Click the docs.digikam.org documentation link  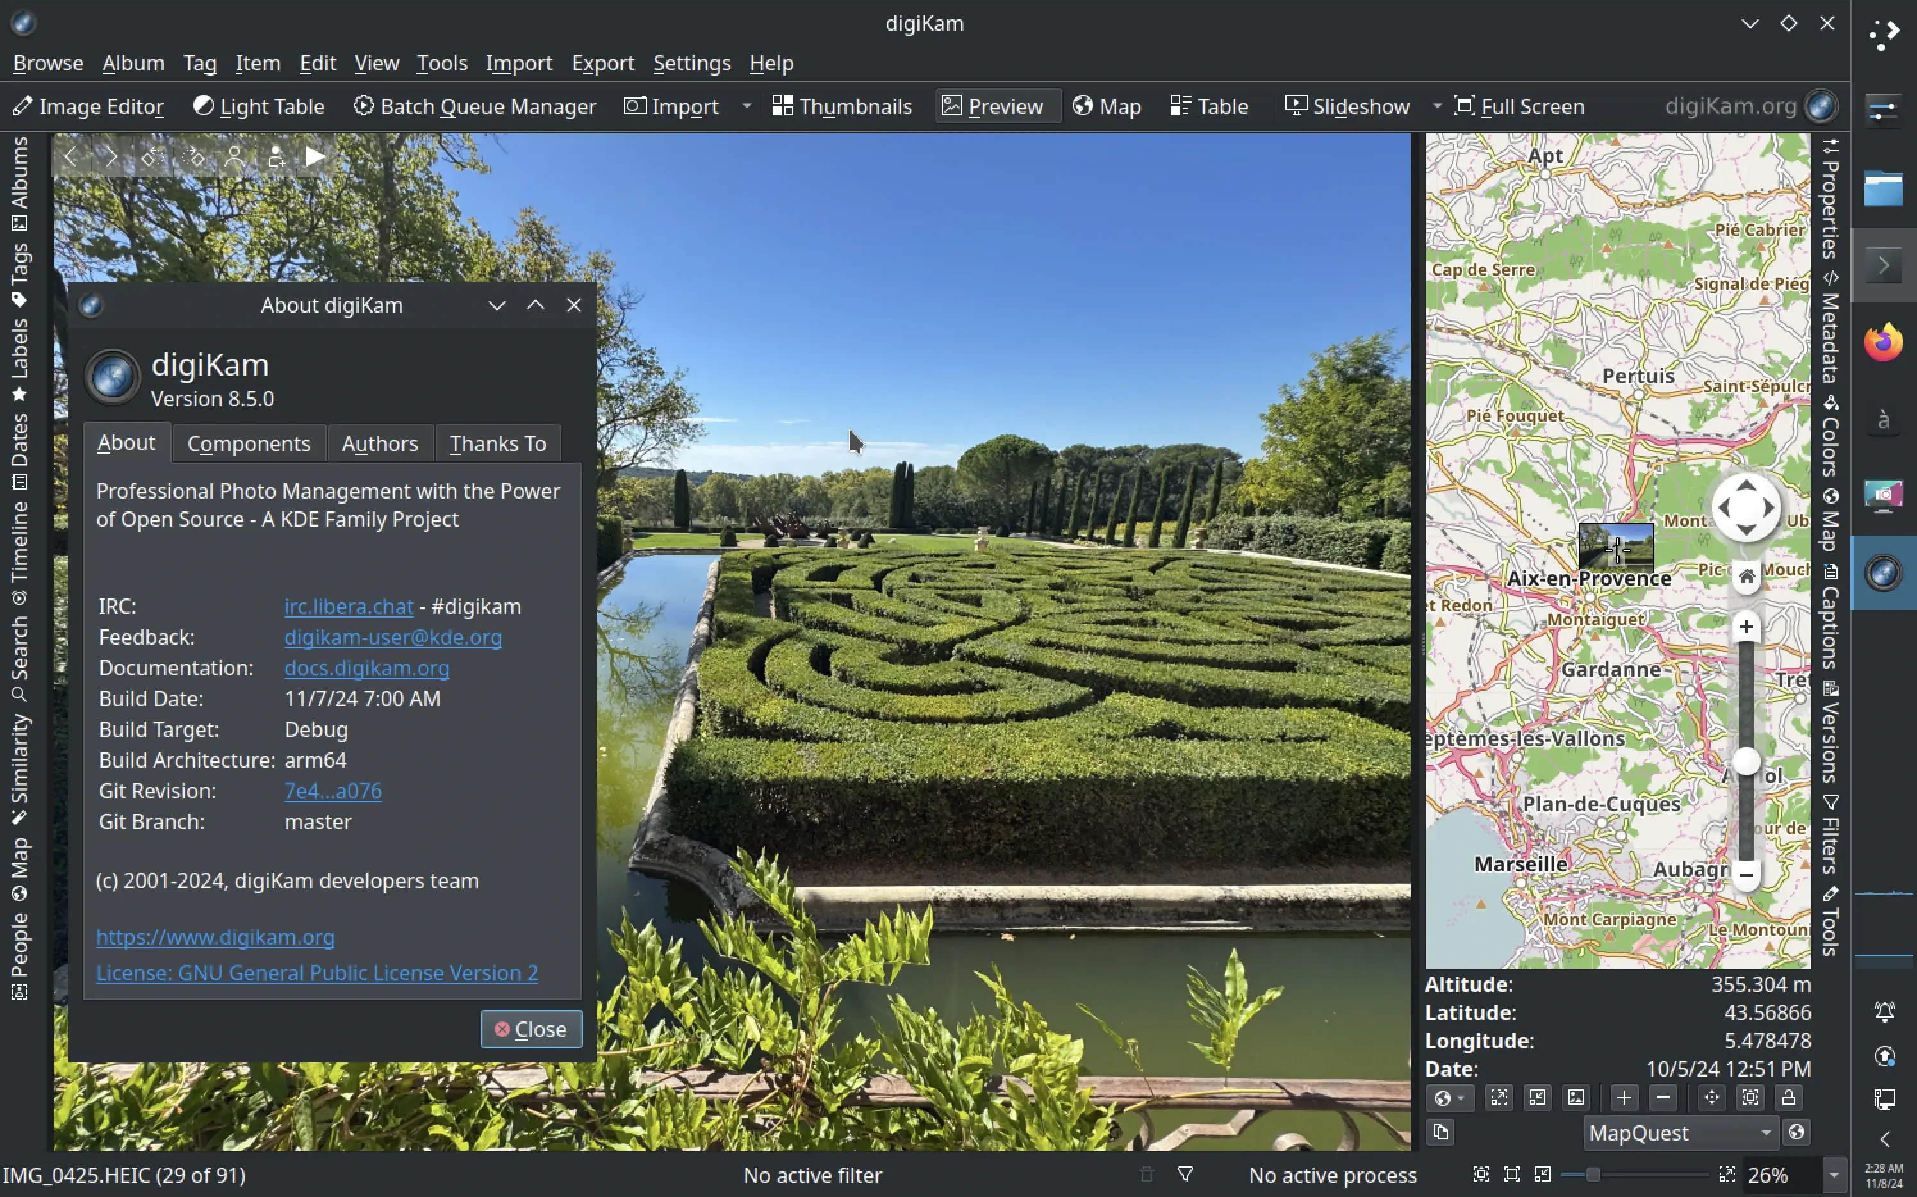point(366,667)
